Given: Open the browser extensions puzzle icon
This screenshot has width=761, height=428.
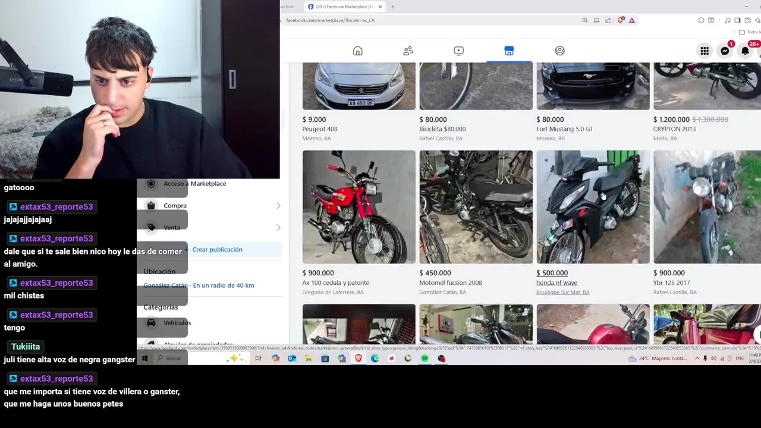Looking at the screenshot, I should 701,20.
